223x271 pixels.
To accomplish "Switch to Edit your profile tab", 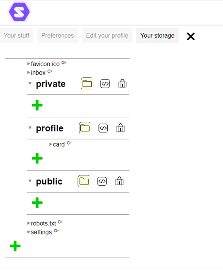I will pos(107,36).
